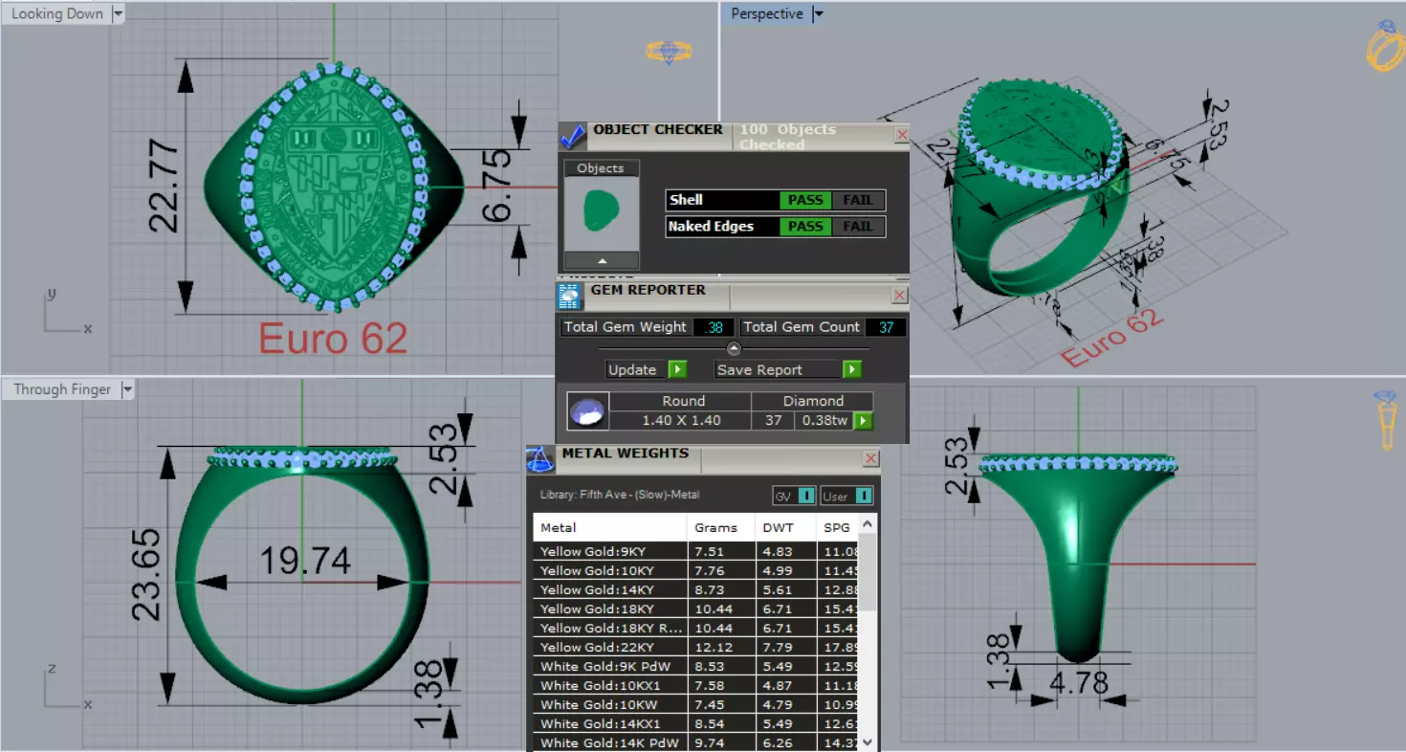Click the green arrow beside 0.38tw
Screen dimensions: 1406x752
(x=863, y=420)
